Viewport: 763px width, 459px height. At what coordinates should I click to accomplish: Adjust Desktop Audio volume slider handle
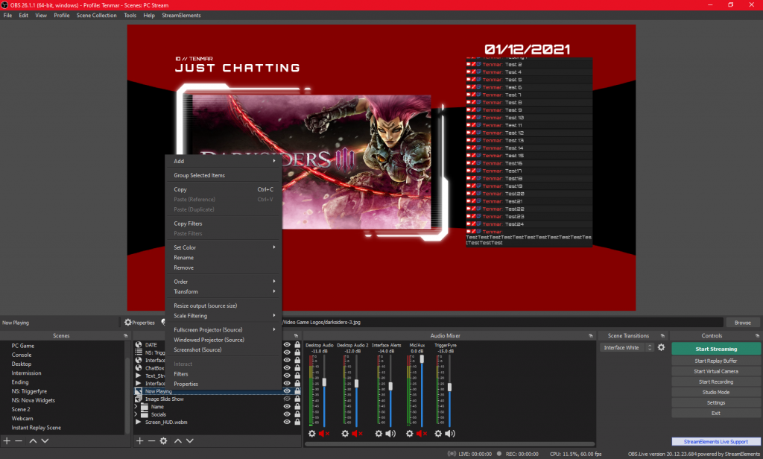pos(324,382)
